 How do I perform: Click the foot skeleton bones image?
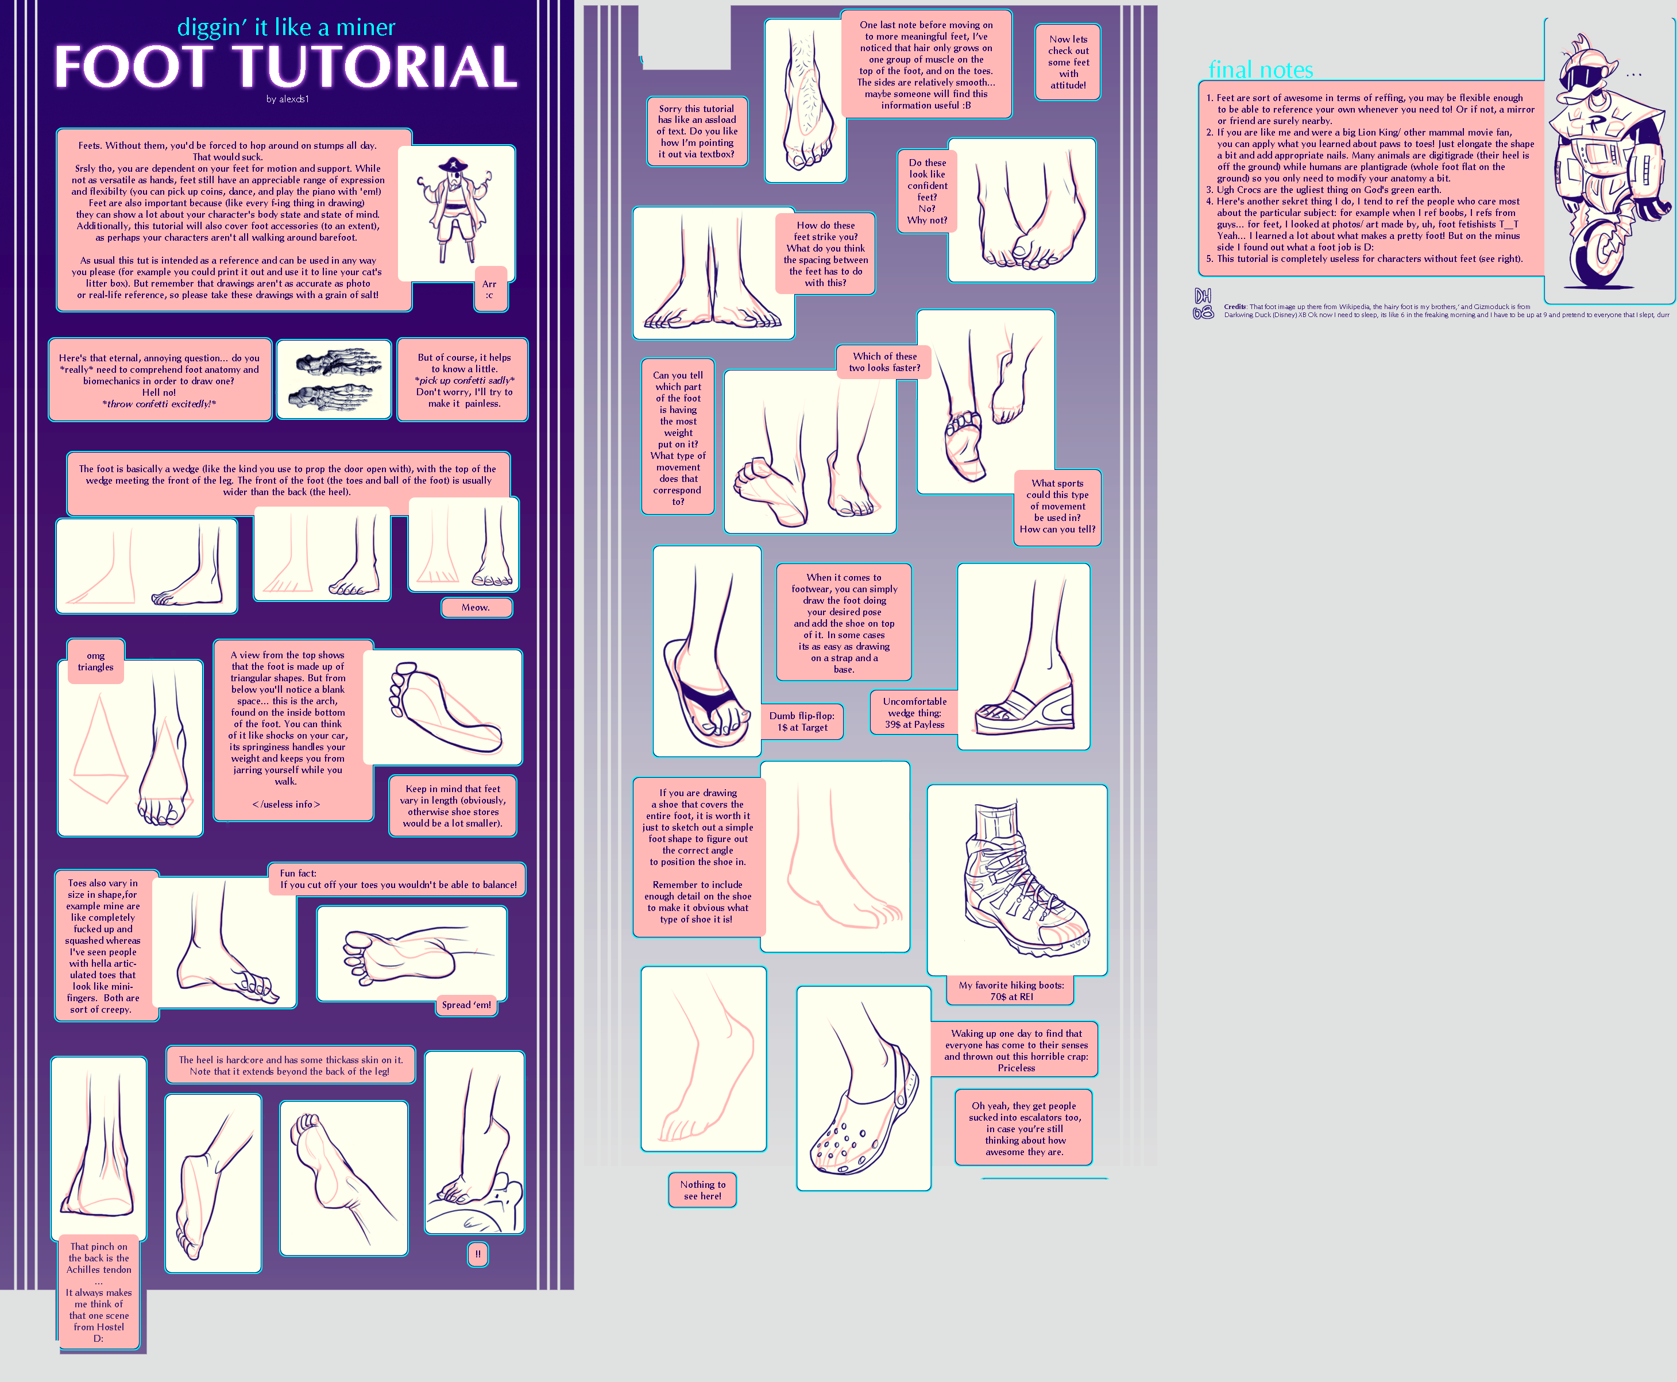[334, 380]
